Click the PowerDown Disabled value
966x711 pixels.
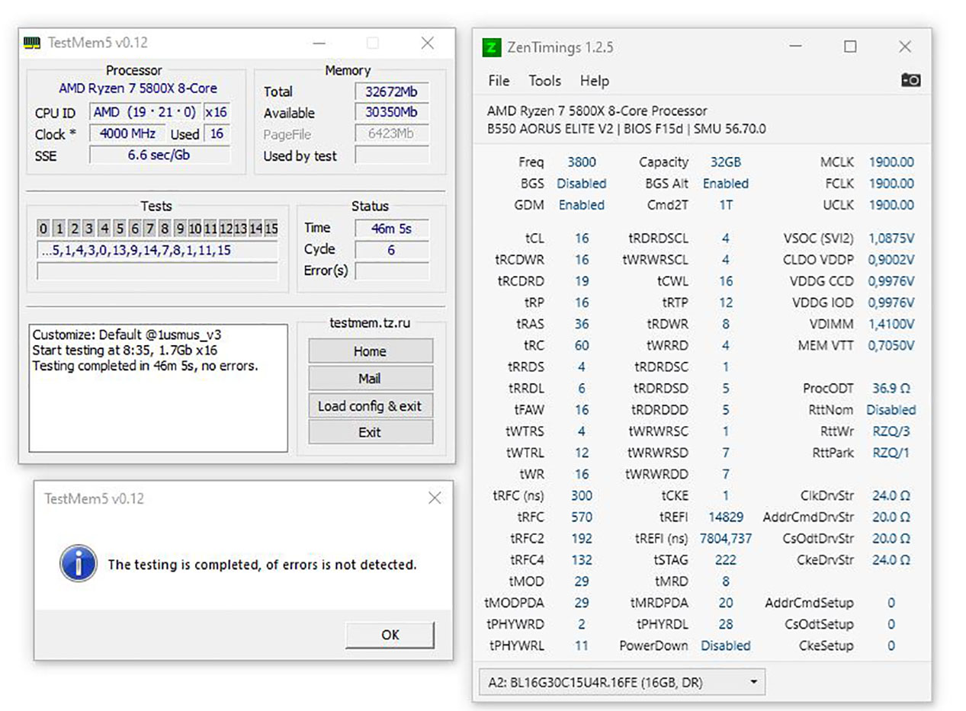pos(725,645)
